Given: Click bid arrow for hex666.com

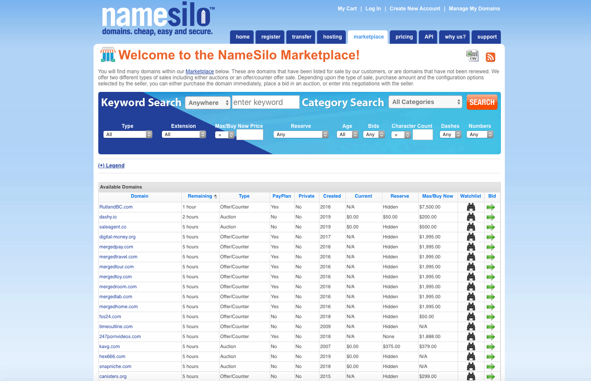Looking at the screenshot, I should pos(491,357).
